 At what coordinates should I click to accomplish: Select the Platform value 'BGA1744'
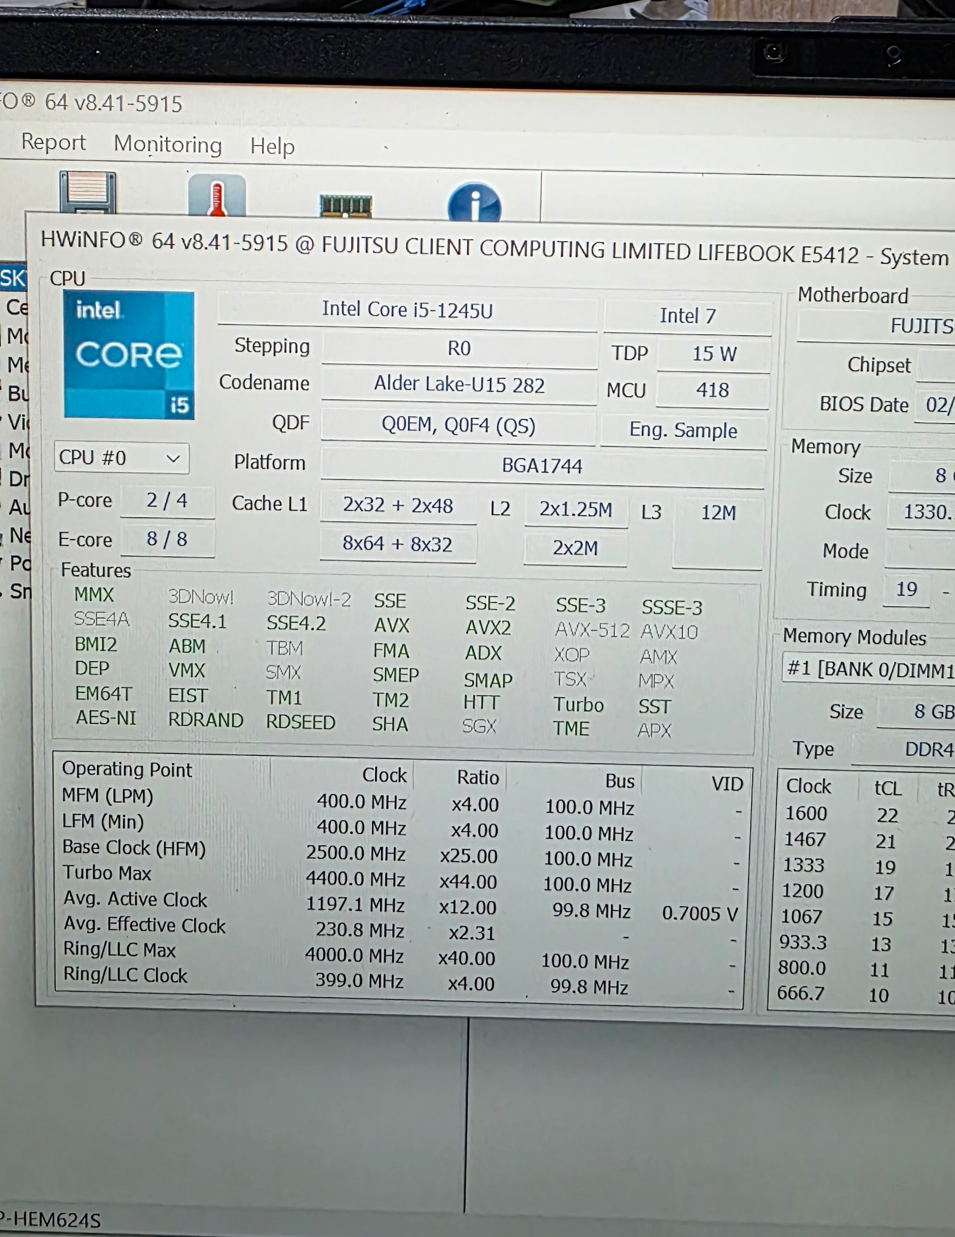coord(542,466)
